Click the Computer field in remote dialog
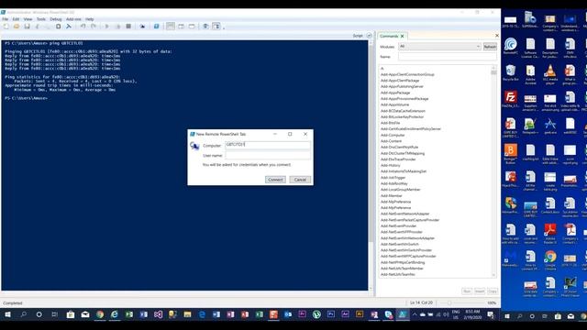The width and height of the screenshot is (587, 330). point(268,145)
